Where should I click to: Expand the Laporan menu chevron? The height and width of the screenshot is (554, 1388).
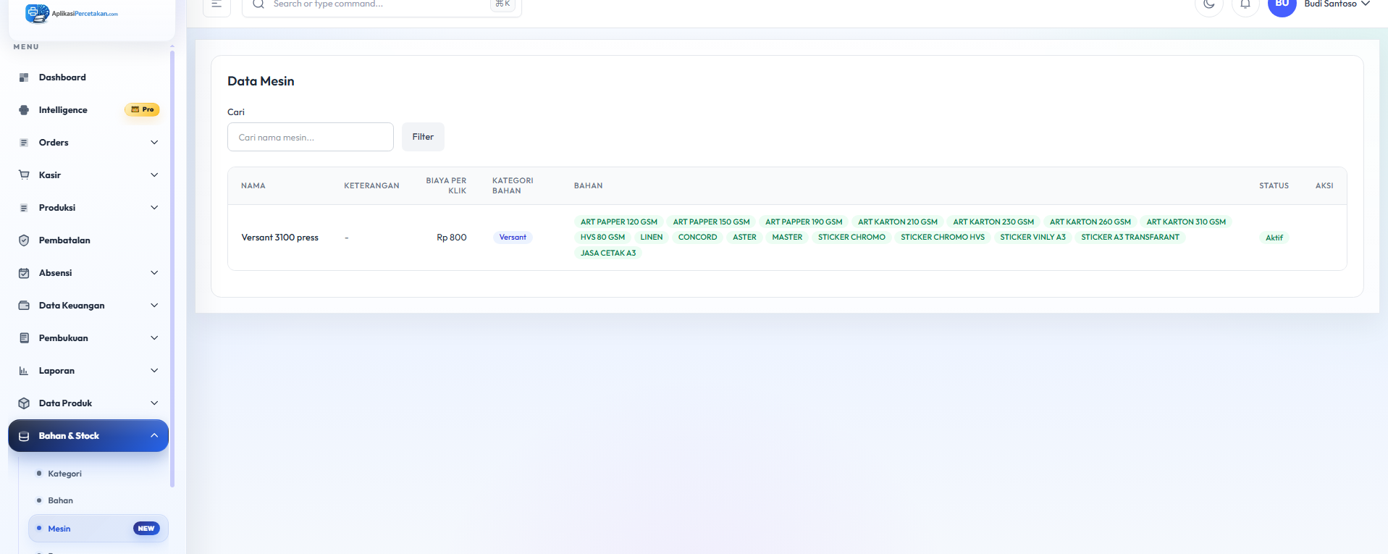(x=154, y=371)
